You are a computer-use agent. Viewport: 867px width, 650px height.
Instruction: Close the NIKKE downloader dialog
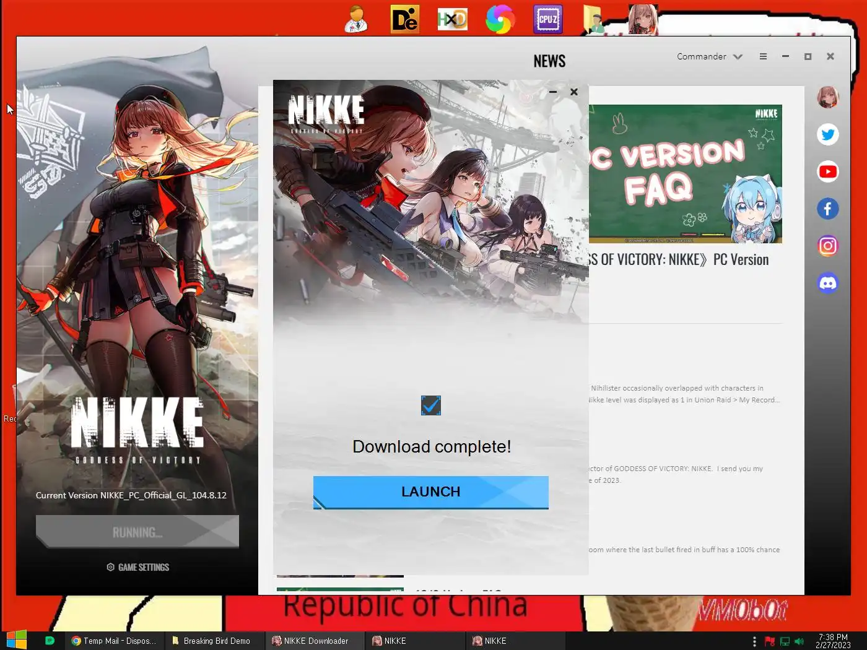point(574,92)
